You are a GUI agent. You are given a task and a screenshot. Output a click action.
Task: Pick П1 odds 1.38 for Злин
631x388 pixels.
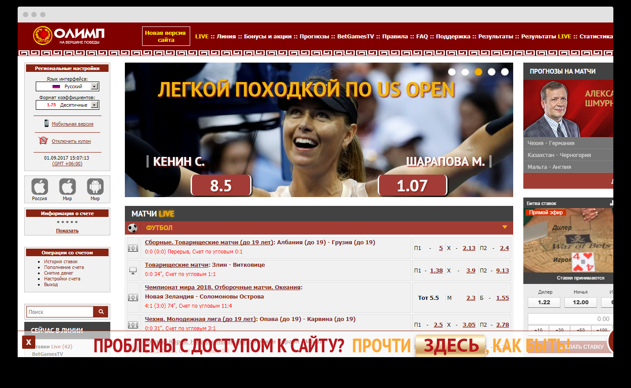(436, 270)
